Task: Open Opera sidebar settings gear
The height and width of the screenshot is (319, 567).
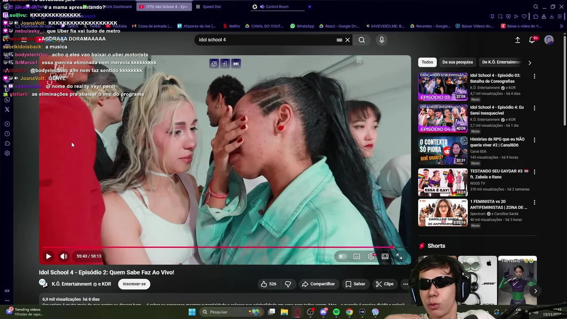Action: tap(7, 153)
